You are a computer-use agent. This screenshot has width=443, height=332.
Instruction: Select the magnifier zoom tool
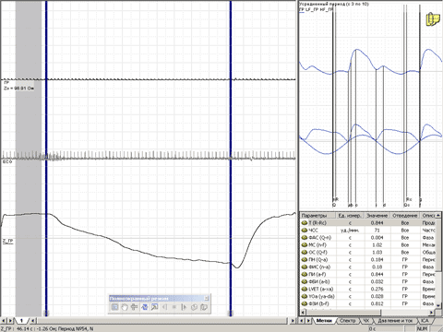pyautogui.click(x=154, y=307)
